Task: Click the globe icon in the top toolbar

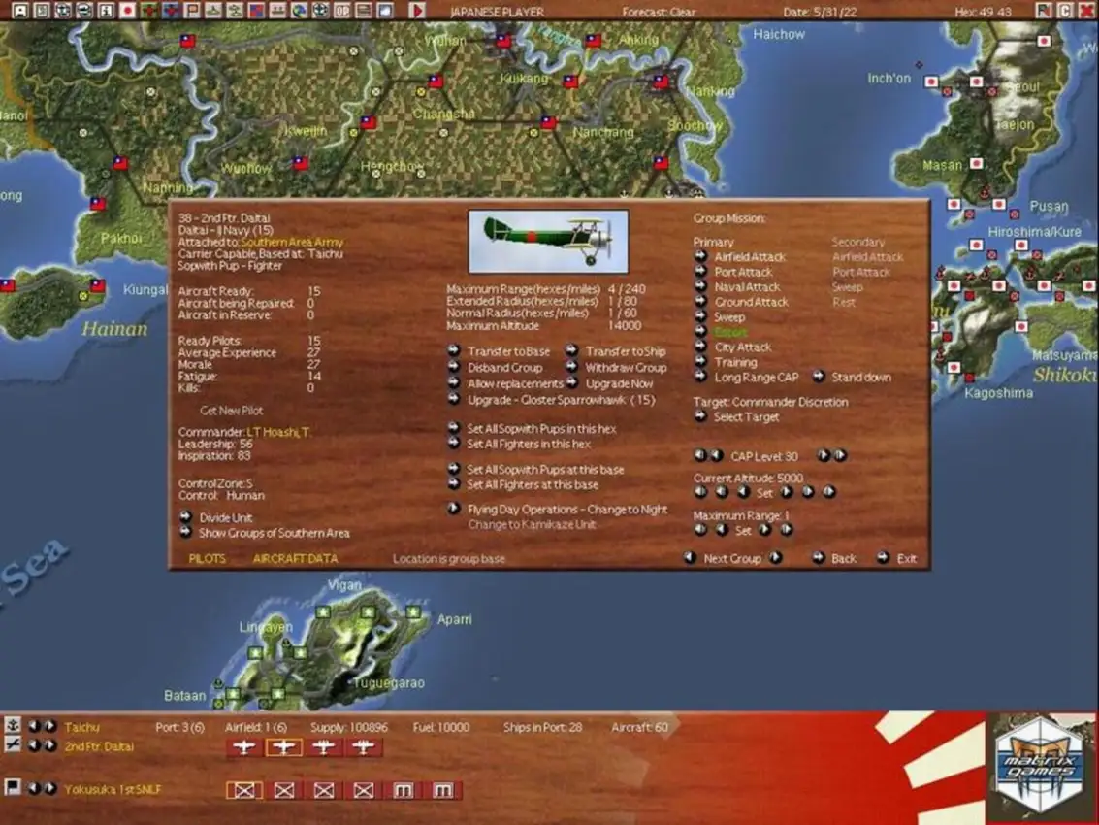Action: [x=298, y=12]
